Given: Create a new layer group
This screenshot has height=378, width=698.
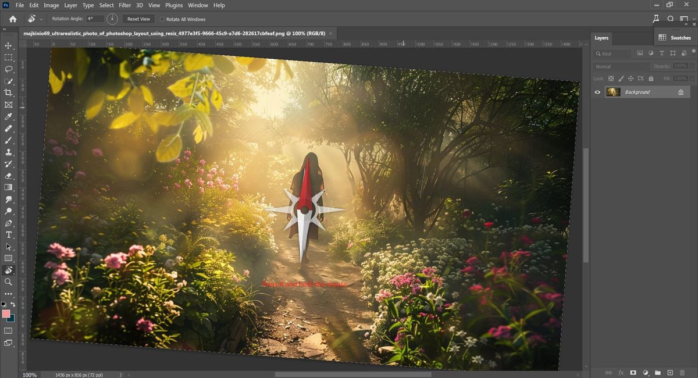Looking at the screenshot, I should click(x=657, y=372).
